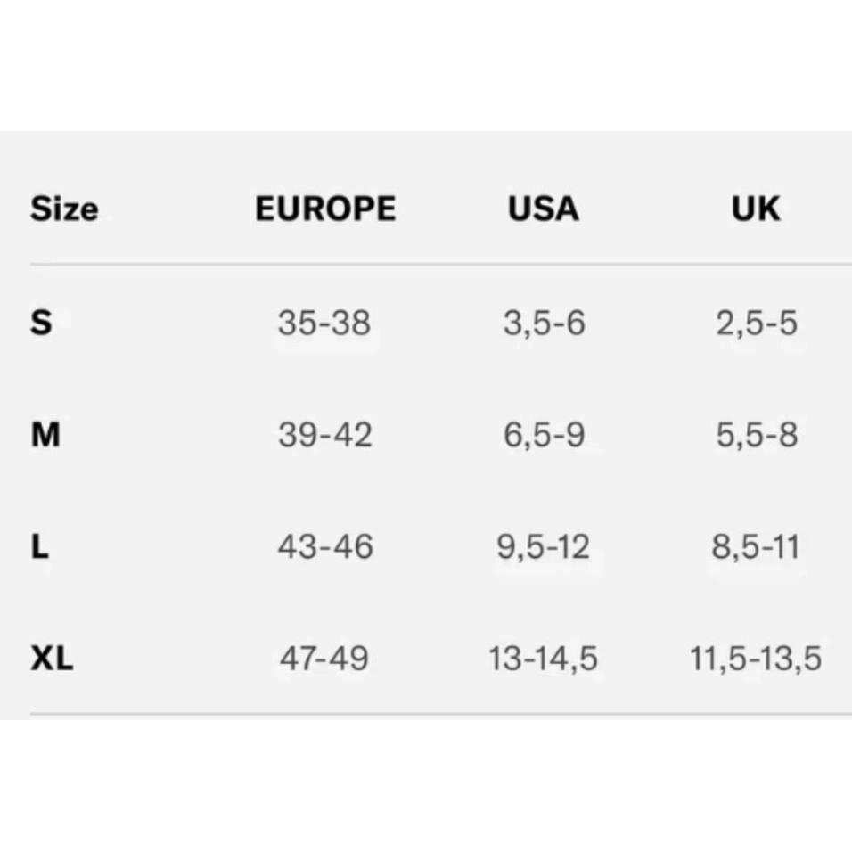The width and height of the screenshot is (852, 852).
Task: Select the EUROPE column header
Action: (x=325, y=209)
